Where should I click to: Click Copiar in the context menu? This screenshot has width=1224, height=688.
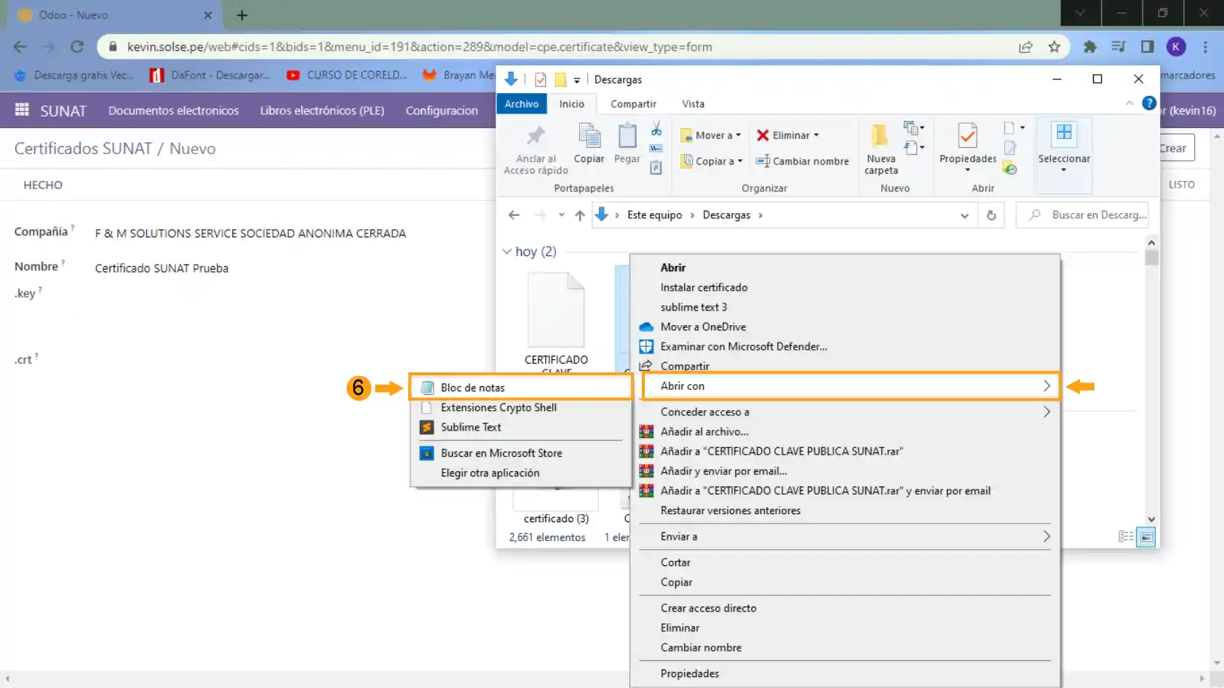[x=676, y=582]
